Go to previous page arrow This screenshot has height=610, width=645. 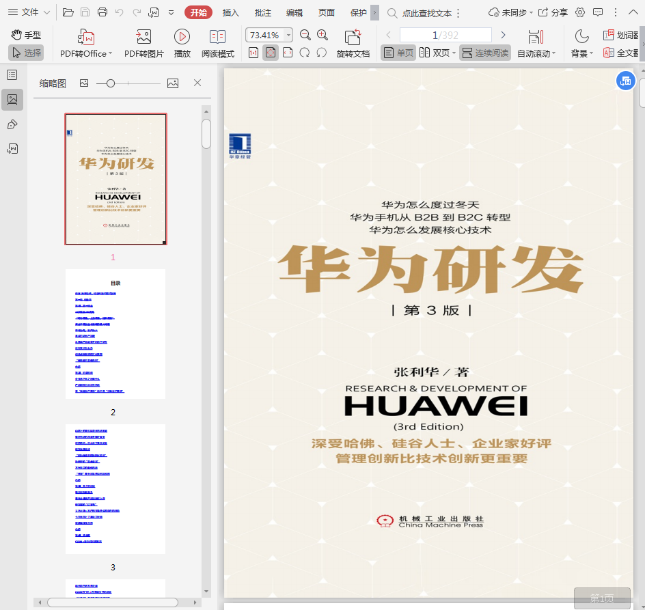[388, 35]
